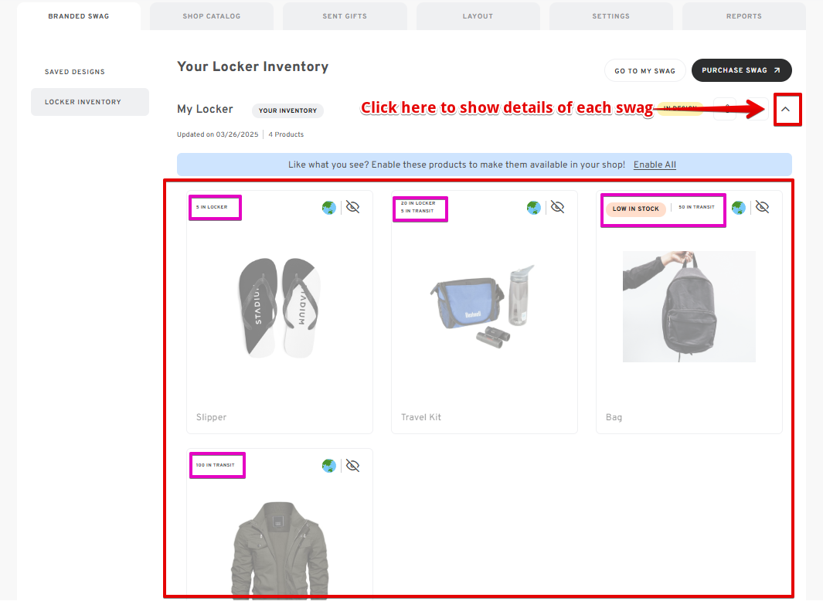
Task: Click the Your Locker Inventory heading
Action: pyautogui.click(x=253, y=66)
